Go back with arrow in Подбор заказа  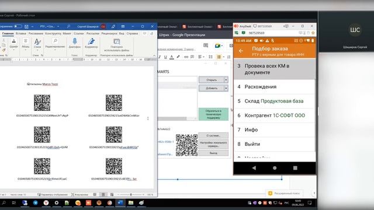[x=241, y=51]
